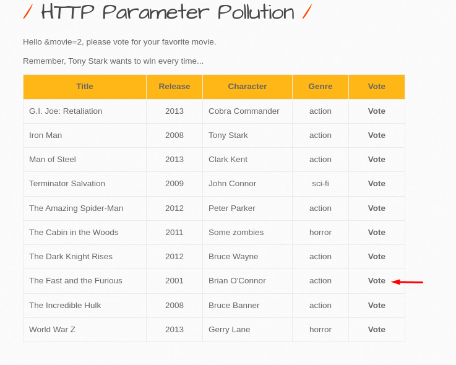Click the Character column header

pos(247,87)
